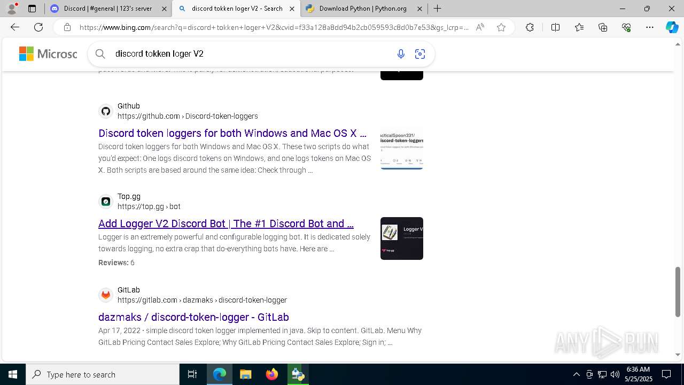Open Browser essentials
Image resolution: width=684 pixels, height=385 pixels.
[x=626, y=27]
